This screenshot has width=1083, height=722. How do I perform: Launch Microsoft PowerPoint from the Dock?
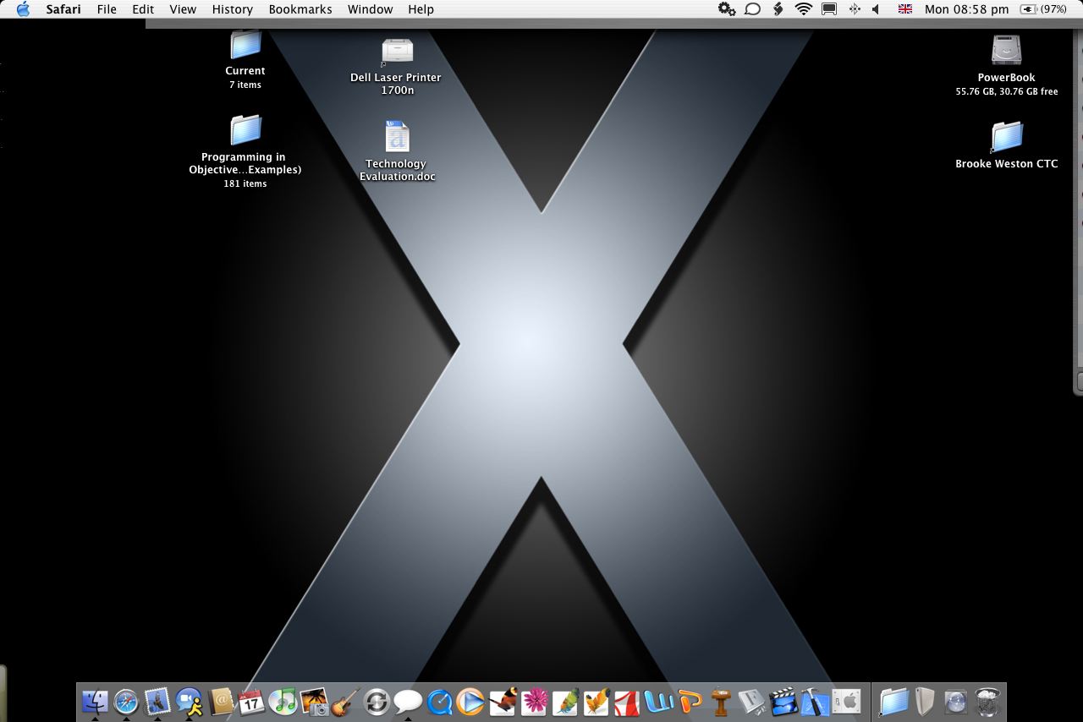coord(690,702)
